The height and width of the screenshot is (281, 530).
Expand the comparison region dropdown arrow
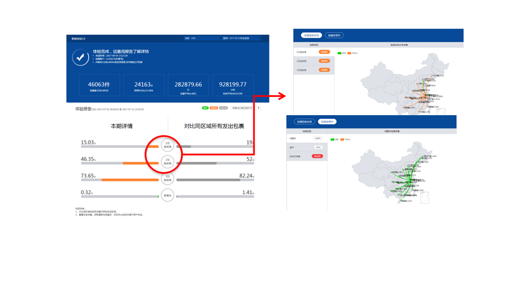pos(258,107)
